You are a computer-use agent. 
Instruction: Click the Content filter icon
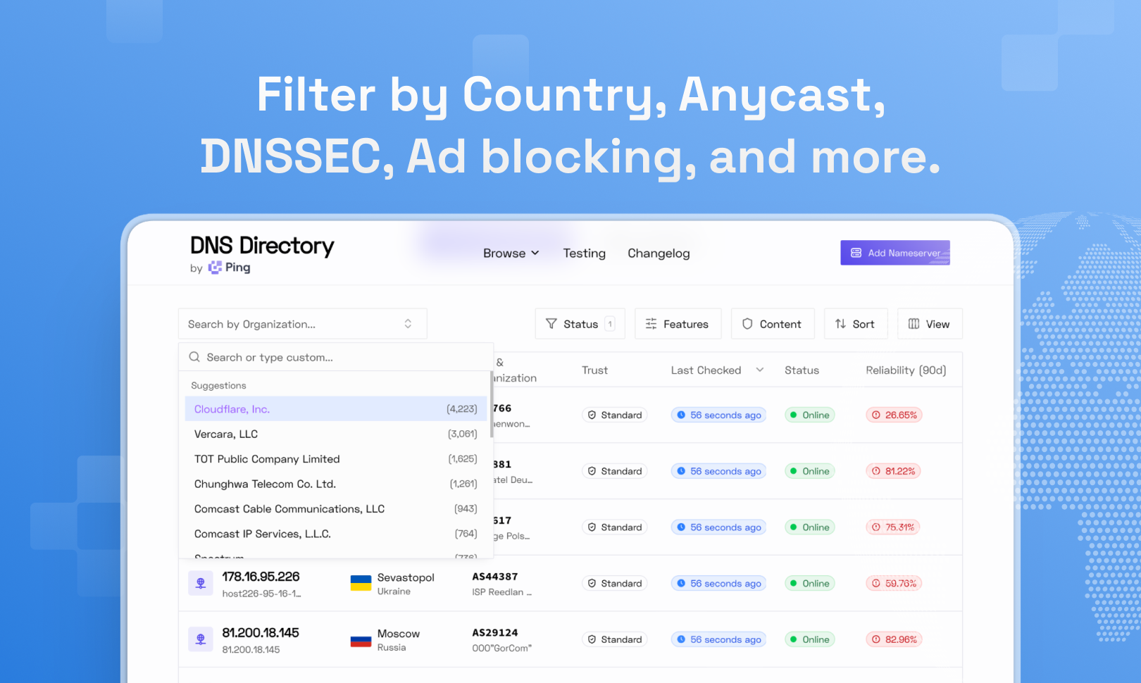click(x=747, y=324)
